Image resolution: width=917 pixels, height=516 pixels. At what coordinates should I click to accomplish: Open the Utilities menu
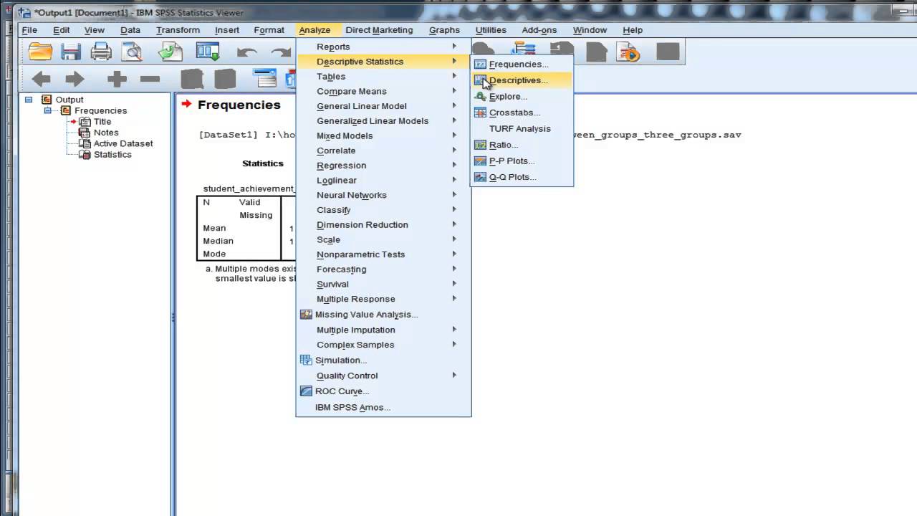pyautogui.click(x=491, y=30)
